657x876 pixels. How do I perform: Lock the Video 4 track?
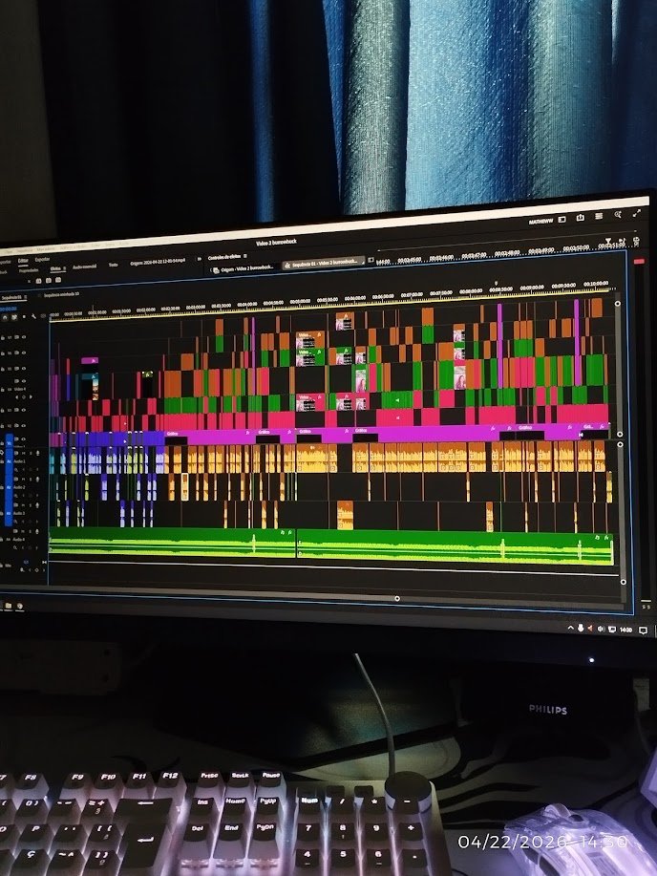pos(2,390)
